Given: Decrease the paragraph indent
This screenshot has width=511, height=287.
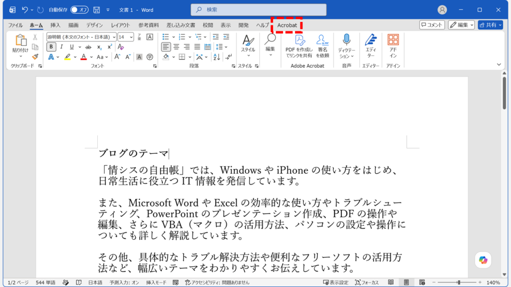Looking at the screenshot, I should 216,37.
